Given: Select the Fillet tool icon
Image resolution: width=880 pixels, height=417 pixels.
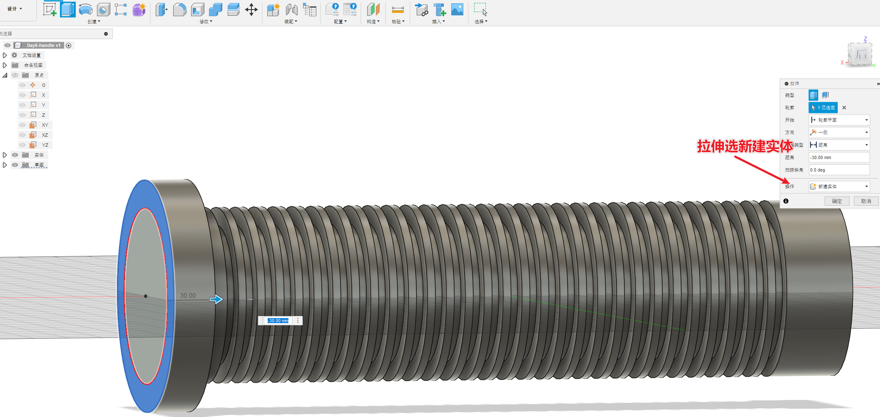Looking at the screenshot, I should coord(179,10).
